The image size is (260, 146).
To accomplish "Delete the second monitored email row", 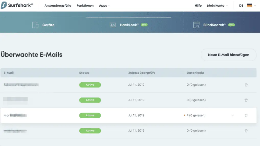I will (246, 100).
